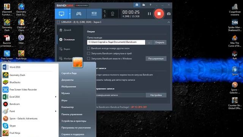Image resolution: width=243 pixels, height=137 pixels.
Task: Select the Съедобная планета desktop icon
Action: point(235,10)
